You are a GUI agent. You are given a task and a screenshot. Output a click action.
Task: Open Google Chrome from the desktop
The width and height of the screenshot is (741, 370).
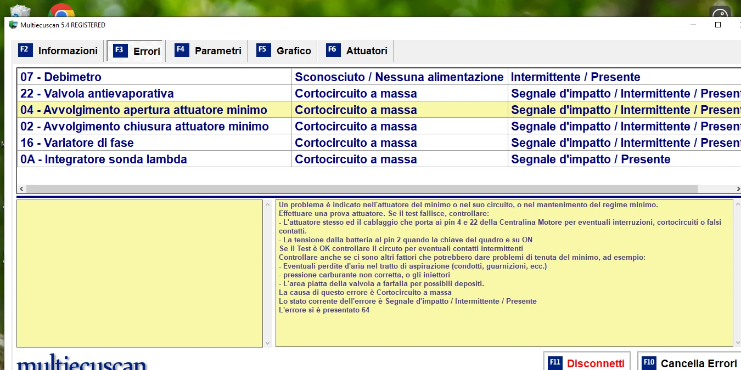pos(61,11)
